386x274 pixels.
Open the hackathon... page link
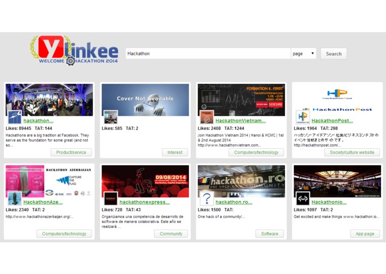pyautogui.click(x=38, y=121)
